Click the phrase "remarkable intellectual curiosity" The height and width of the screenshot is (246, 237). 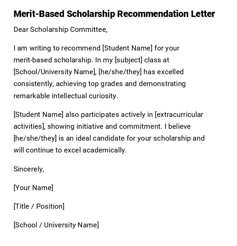coord(66,96)
